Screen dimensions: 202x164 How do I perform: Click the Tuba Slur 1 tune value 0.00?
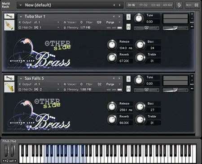149,22
